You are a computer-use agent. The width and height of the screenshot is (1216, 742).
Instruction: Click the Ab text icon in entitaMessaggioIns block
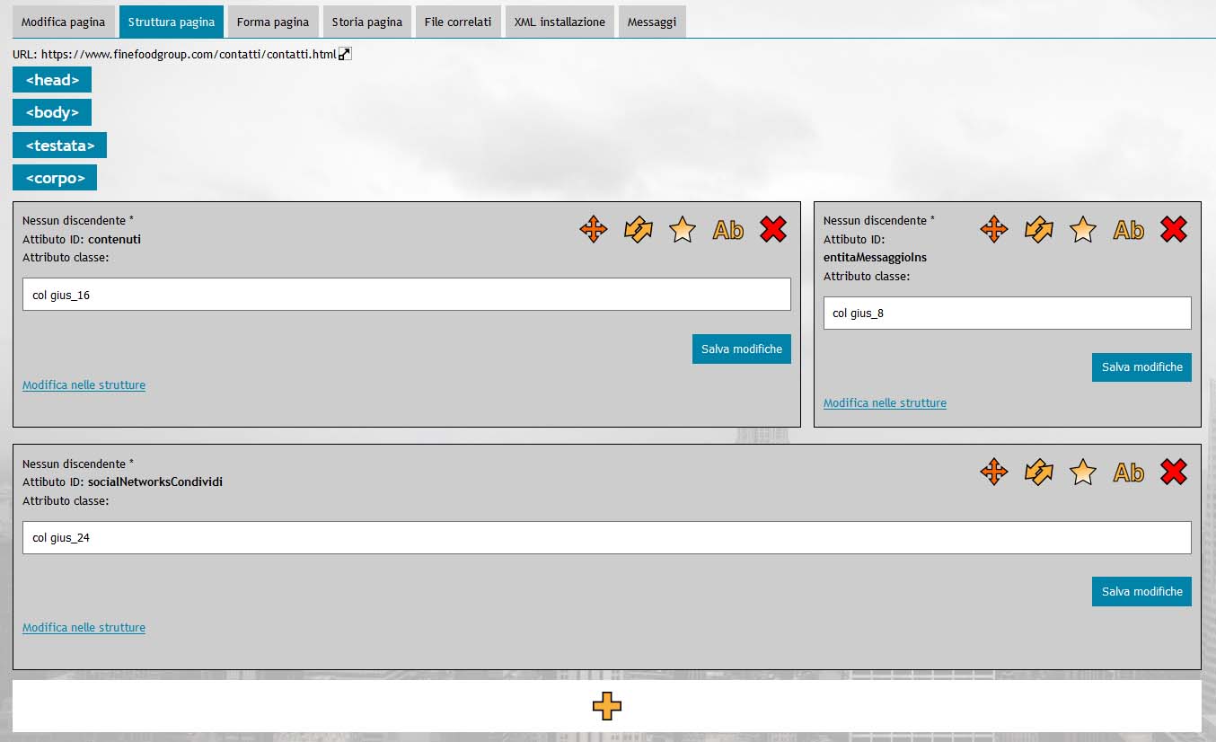pyautogui.click(x=1128, y=230)
